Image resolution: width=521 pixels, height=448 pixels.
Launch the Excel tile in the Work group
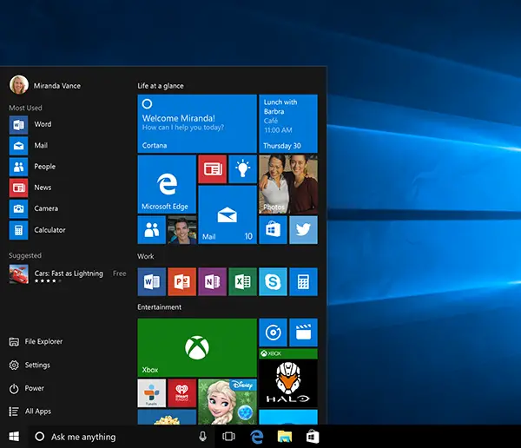[x=242, y=282]
